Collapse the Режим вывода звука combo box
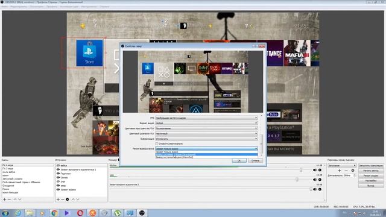 (206, 149)
